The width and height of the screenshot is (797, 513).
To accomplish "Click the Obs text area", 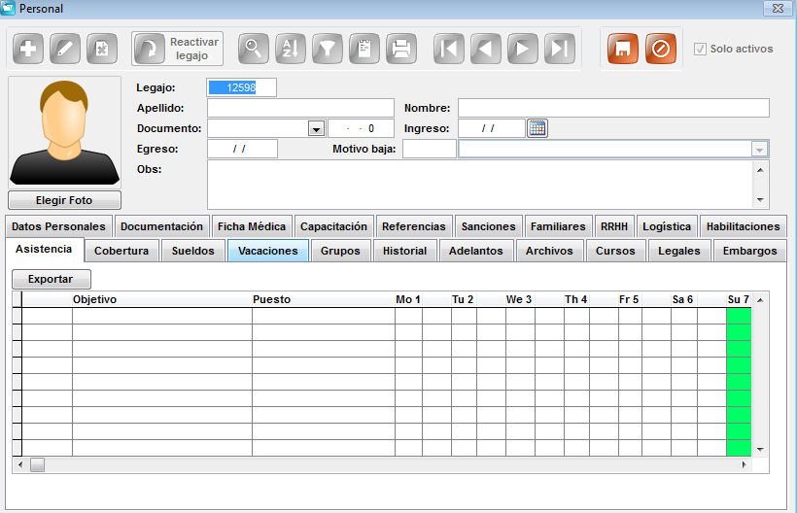I will click(480, 185).
